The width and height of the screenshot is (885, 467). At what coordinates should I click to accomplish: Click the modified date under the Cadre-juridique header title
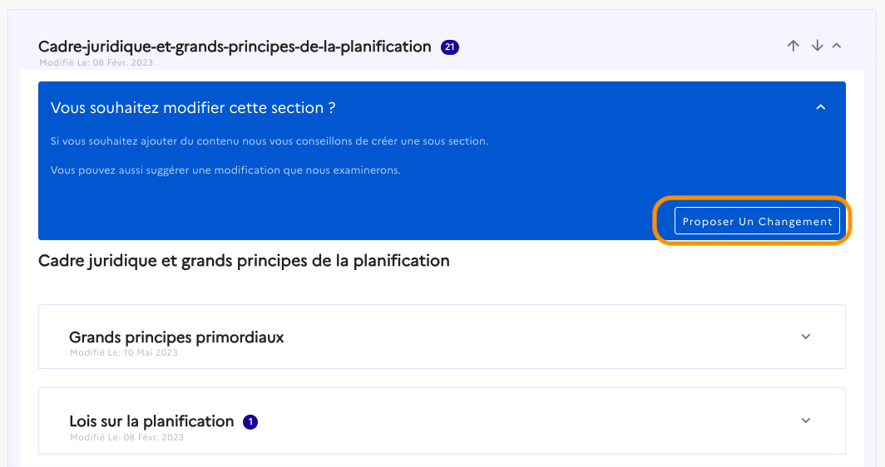(96, 62)
